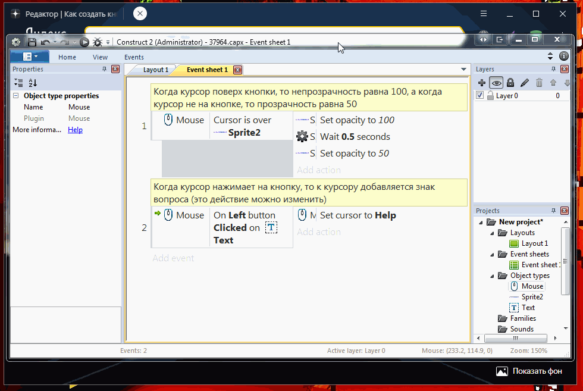Open the About info icon
583x391 pixels.
coord(564,56)
